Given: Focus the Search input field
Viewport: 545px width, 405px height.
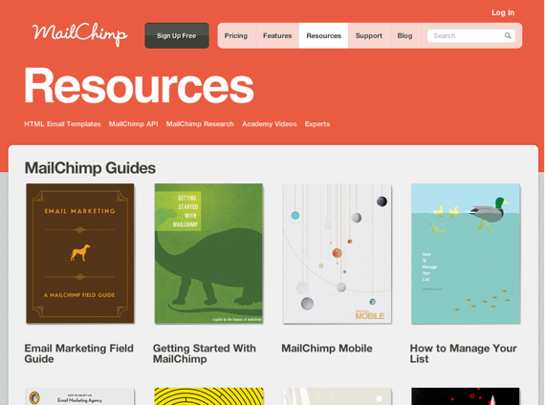Looking at the screenshot, I should pyautogui.click(x=471, y=35).
